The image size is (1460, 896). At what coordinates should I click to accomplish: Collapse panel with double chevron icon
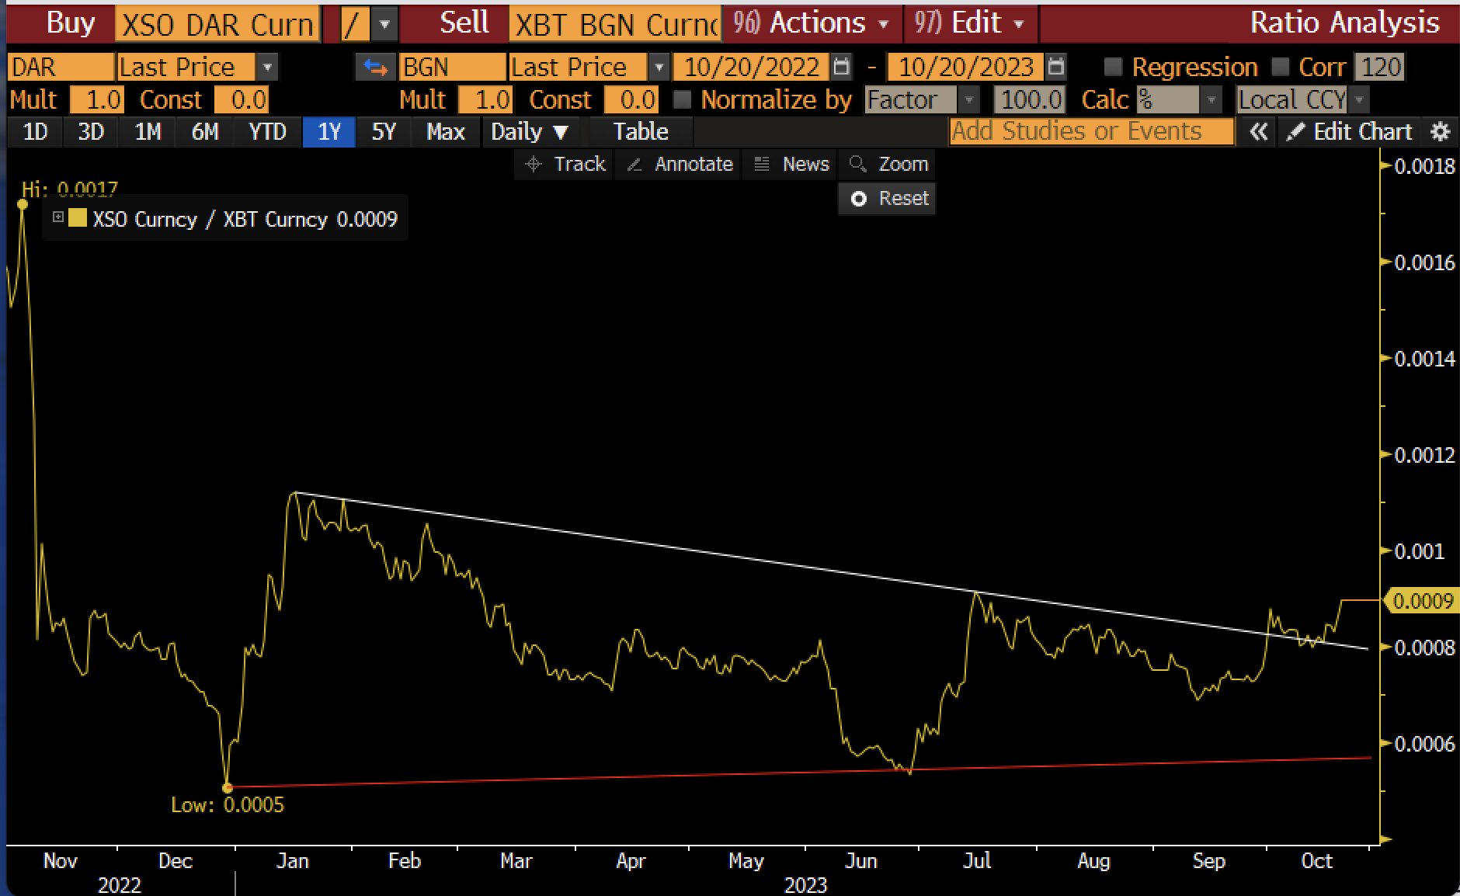tap(1259, 132)
